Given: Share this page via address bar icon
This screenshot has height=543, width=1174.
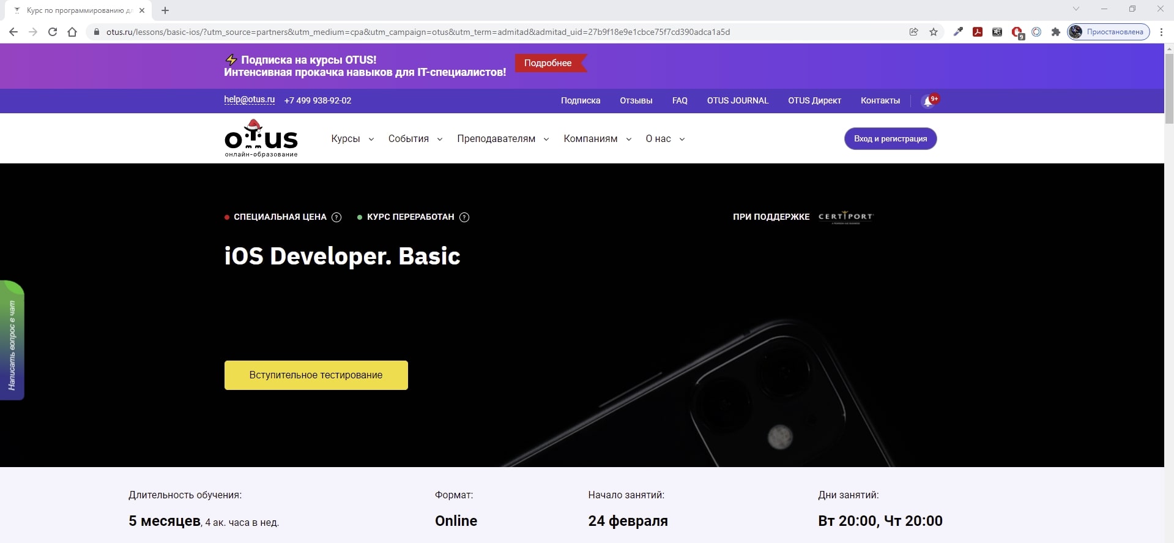Looking at the screenshot, I should click(913, 32).
